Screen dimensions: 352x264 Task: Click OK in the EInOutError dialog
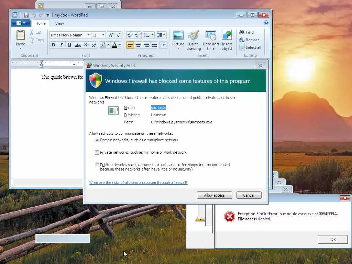pos(333,240)
